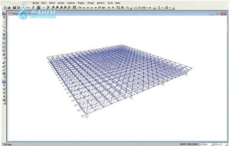
Task: Set view to the xy plane
Action: pos(84,8)
